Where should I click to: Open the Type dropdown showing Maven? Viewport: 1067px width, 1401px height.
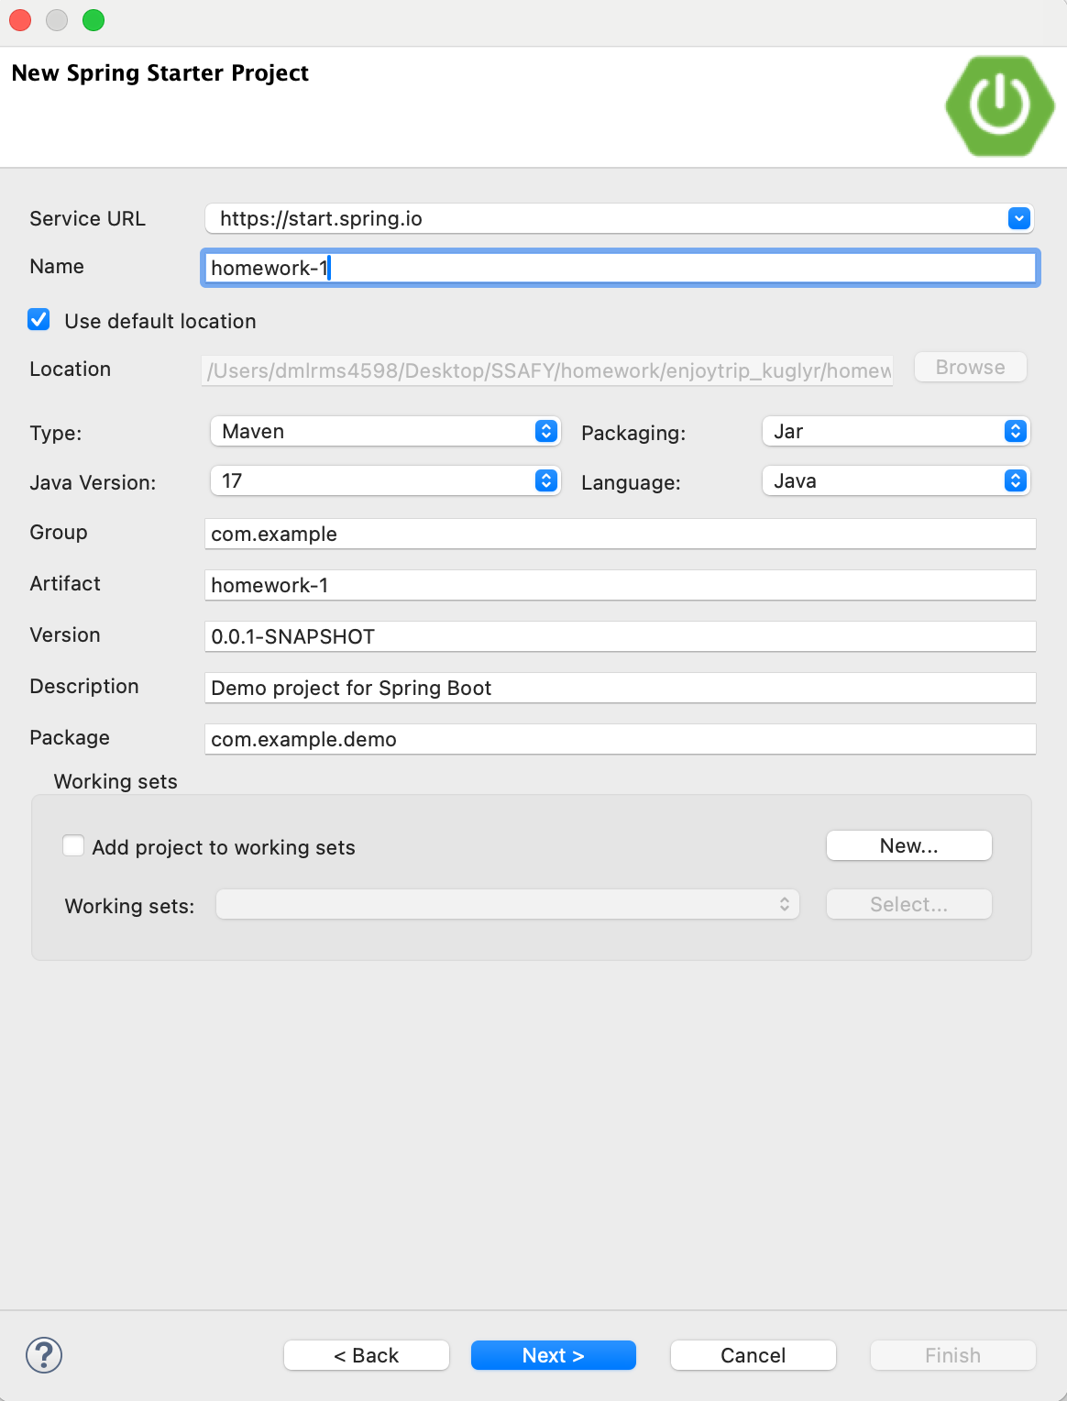tap(385, 431)
